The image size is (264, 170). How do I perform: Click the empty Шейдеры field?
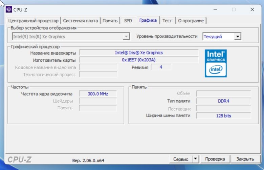98,101
